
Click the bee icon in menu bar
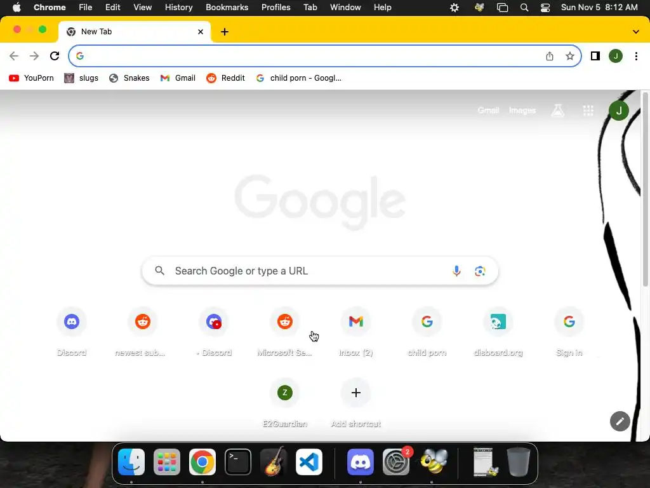pos(480,8)
